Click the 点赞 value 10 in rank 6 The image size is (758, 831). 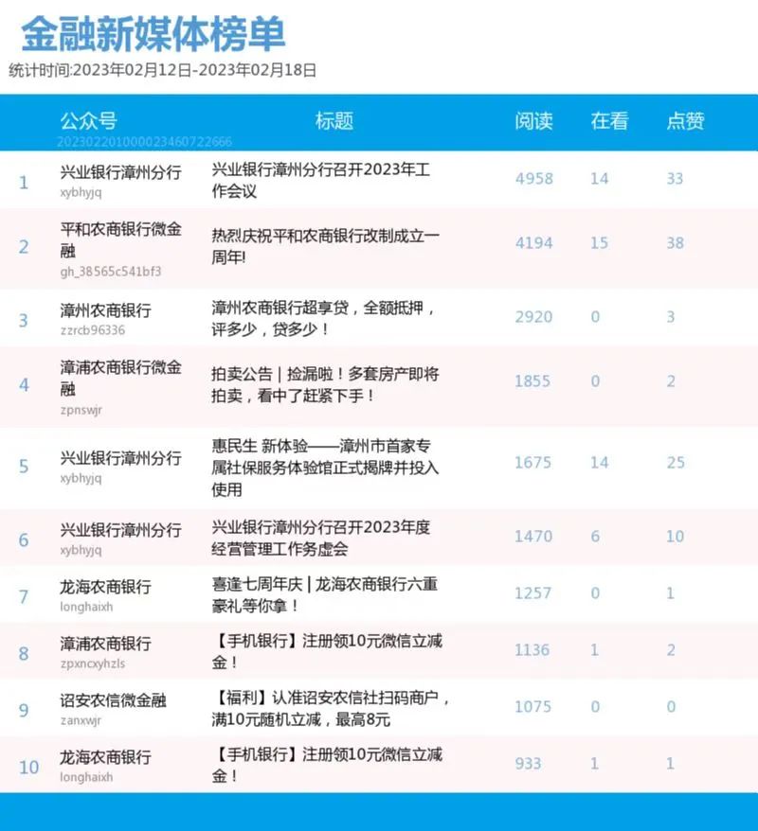click(676, 537)
